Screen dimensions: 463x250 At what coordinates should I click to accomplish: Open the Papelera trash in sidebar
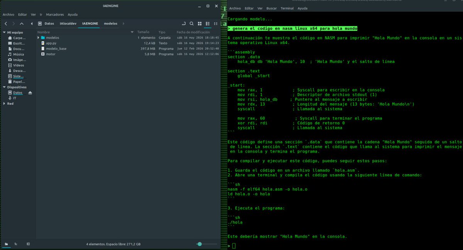tap(16, 82)
